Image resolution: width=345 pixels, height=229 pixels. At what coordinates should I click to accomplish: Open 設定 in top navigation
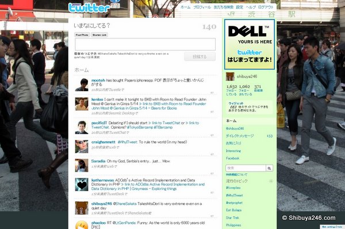point(239,7)
